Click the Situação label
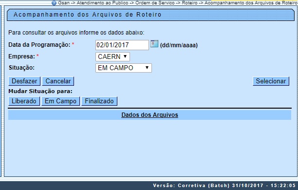The height and width of the screenshot is (190, 298). [21, 68]
